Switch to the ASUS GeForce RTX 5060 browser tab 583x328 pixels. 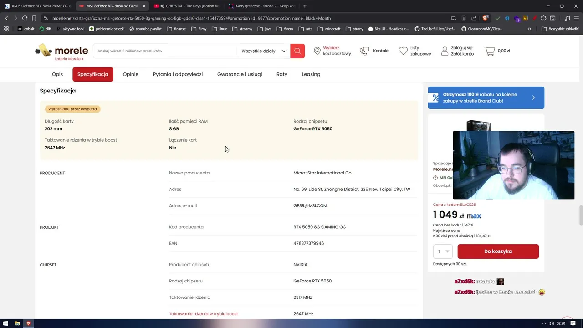point(37,6)
